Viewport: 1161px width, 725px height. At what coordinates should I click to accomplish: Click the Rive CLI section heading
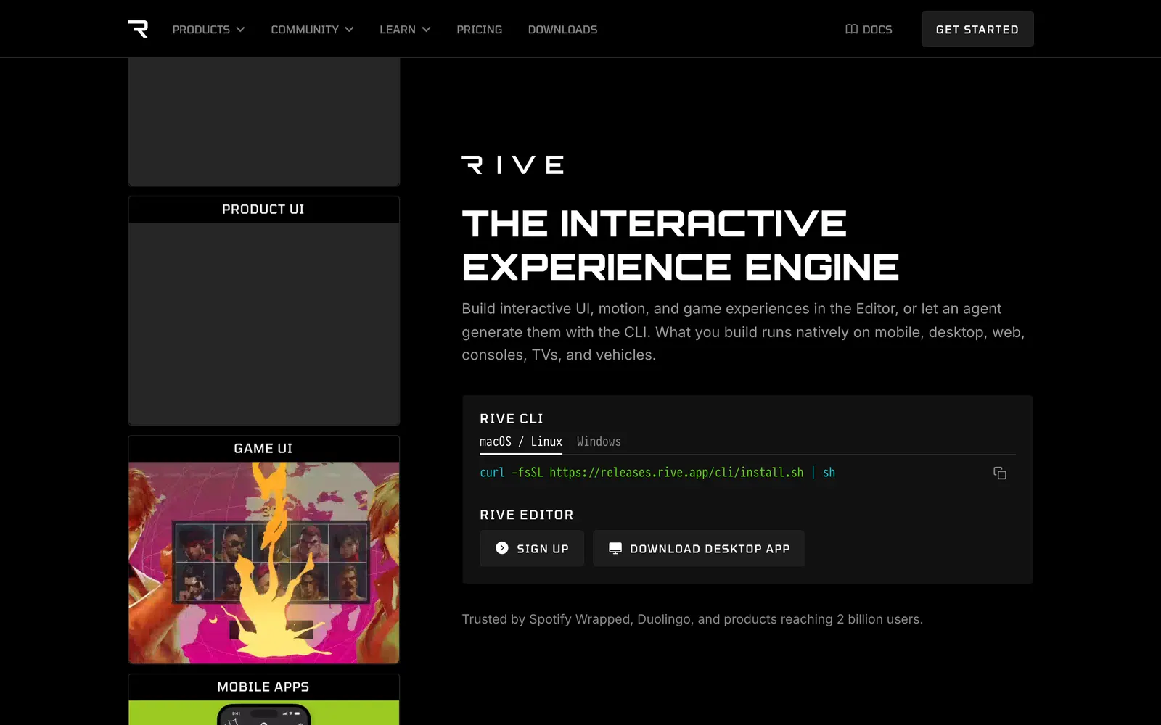click(x=512, y=418)
